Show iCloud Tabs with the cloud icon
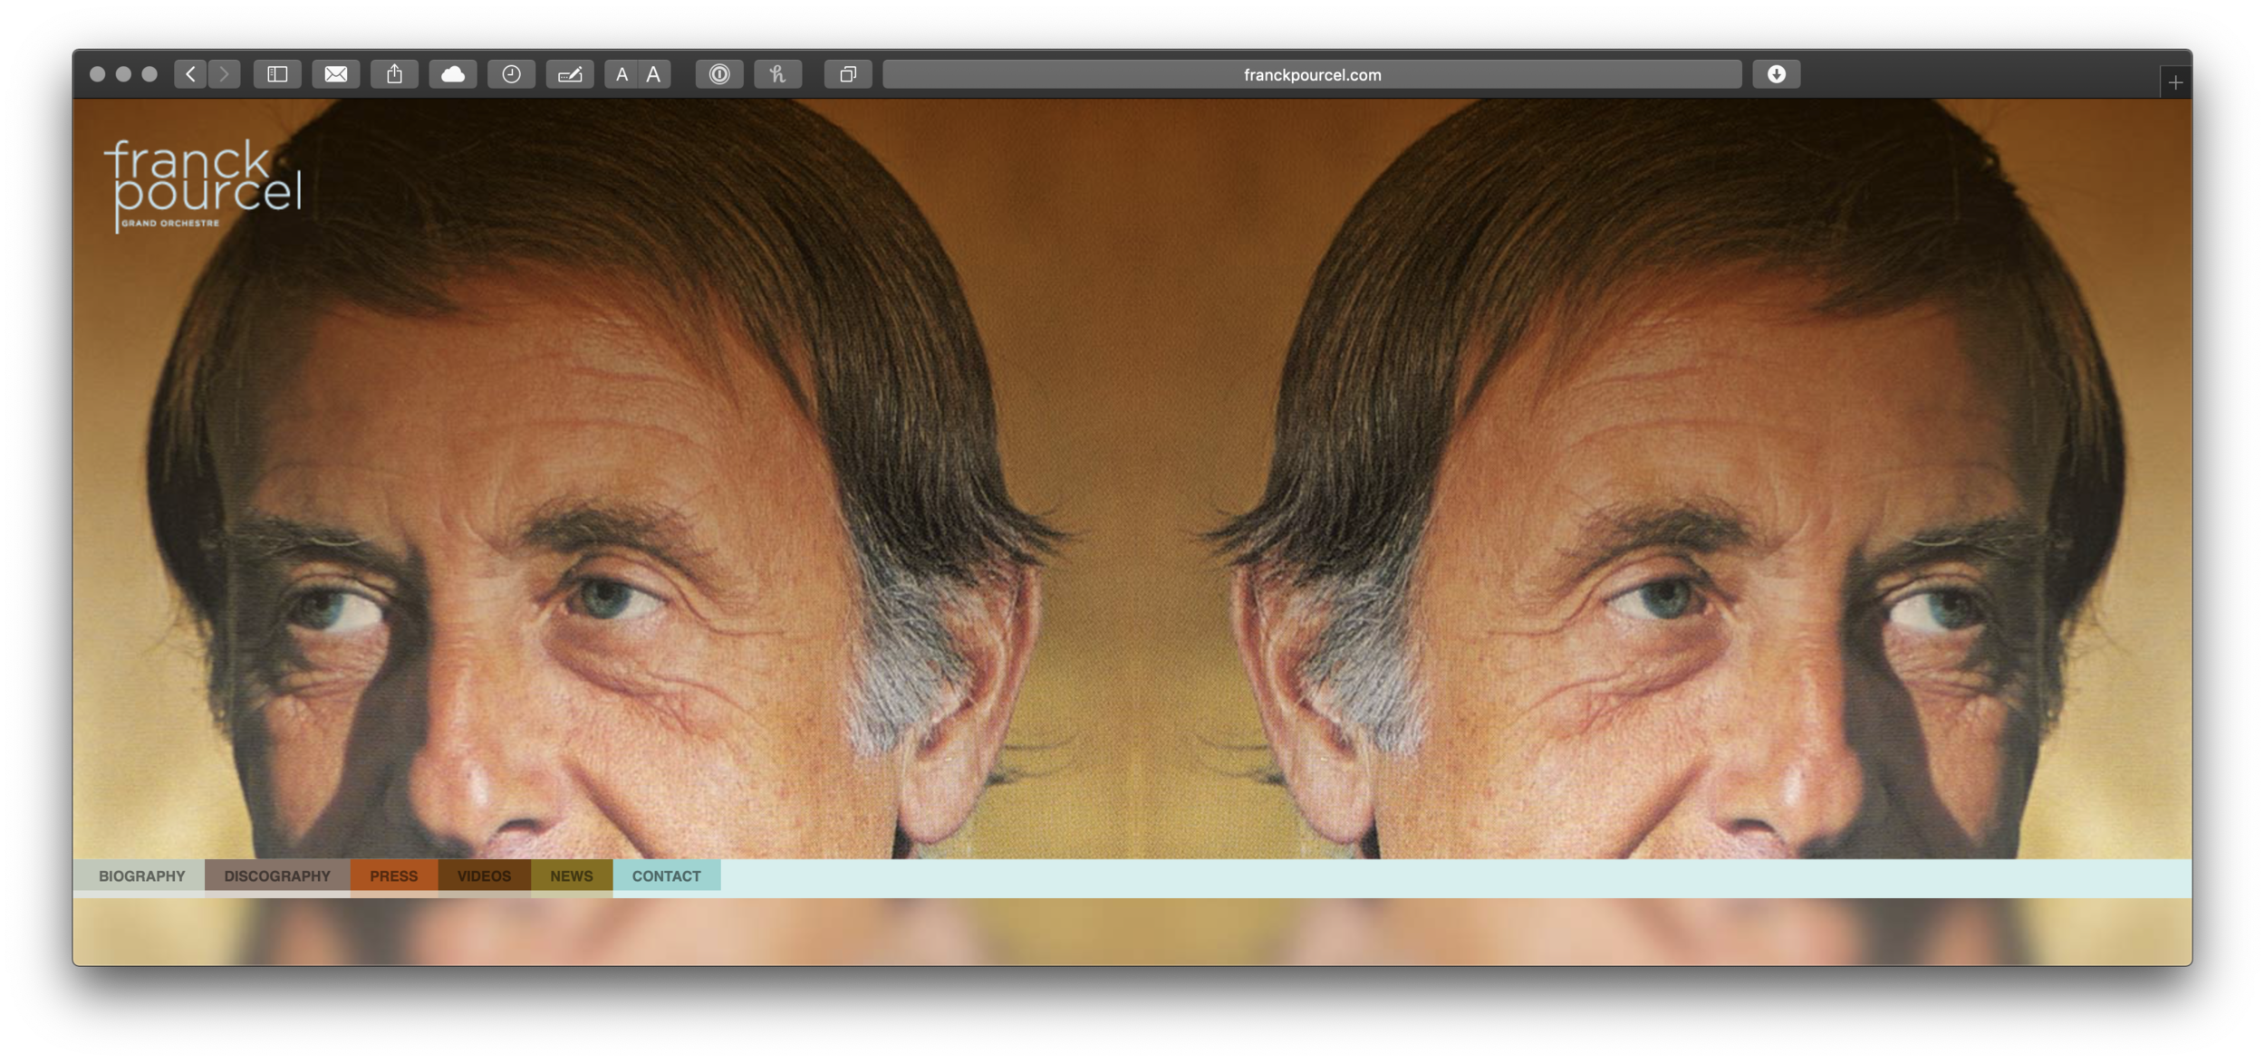 click(x=453, y=74)
